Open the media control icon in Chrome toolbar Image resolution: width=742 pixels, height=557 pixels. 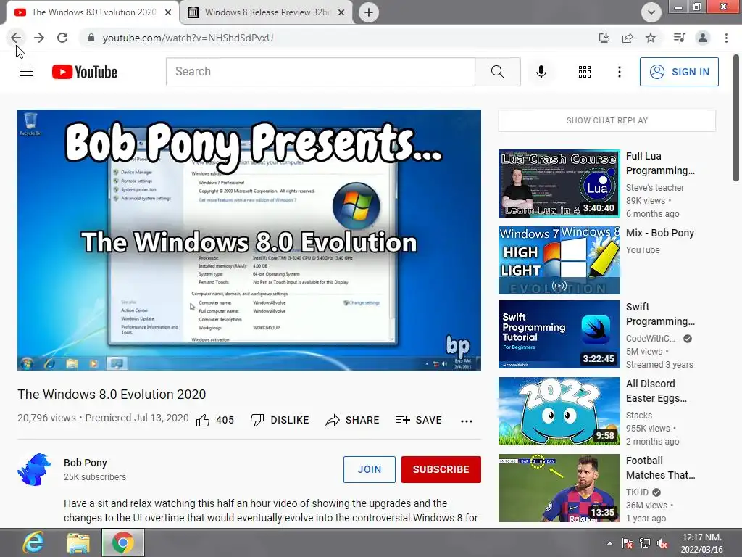pos(679,38)
